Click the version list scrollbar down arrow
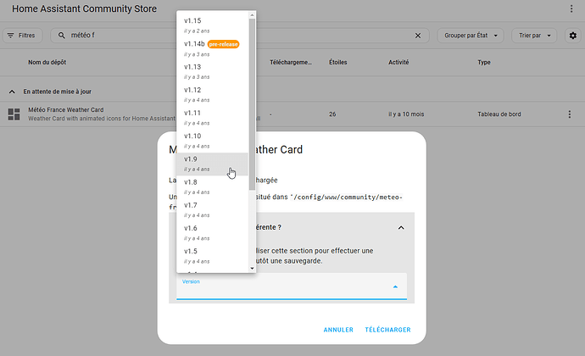This screenshot has height=356, width=585. pyautogui.click(x=252, y=269)
